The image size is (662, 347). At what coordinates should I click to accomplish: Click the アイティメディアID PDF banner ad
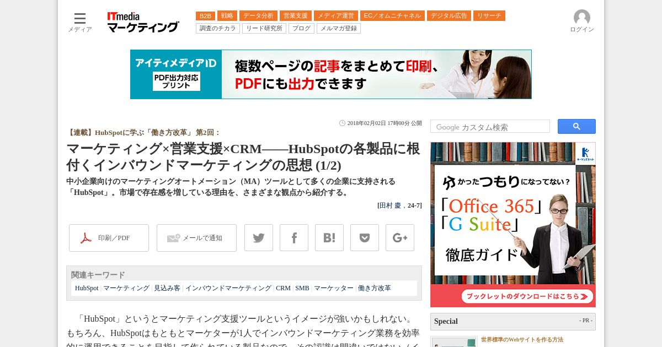(x=331, y=74)
